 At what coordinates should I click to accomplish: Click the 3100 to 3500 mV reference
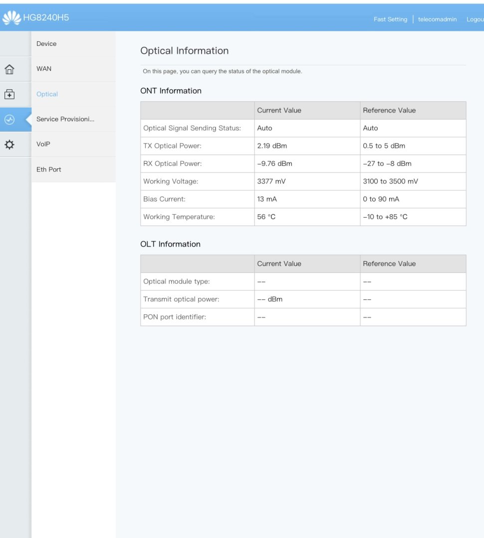pos(391,181)
